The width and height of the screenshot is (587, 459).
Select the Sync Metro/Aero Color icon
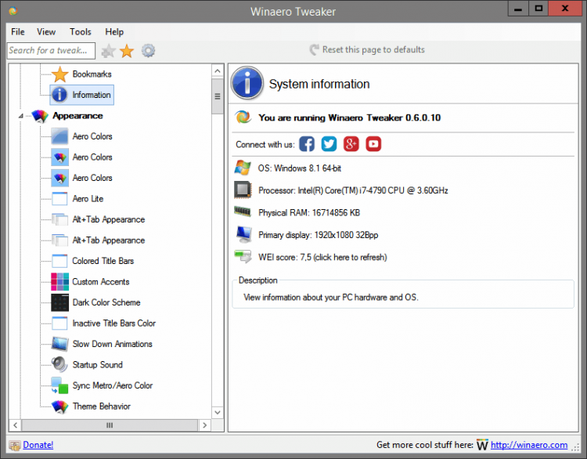(x=60, y=385)
